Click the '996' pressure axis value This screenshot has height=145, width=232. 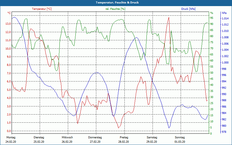[x=224, y=75]
